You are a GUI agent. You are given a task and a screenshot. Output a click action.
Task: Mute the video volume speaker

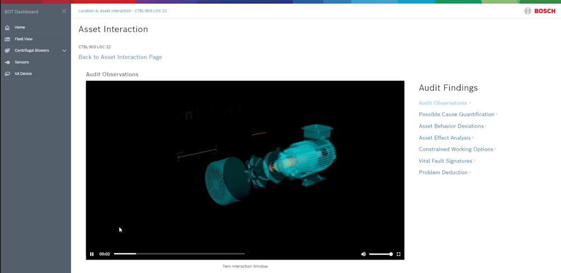[x=363, y=254]
